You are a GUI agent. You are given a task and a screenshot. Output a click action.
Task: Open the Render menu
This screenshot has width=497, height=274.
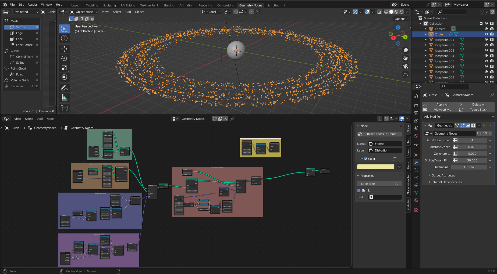click(32, 5)
